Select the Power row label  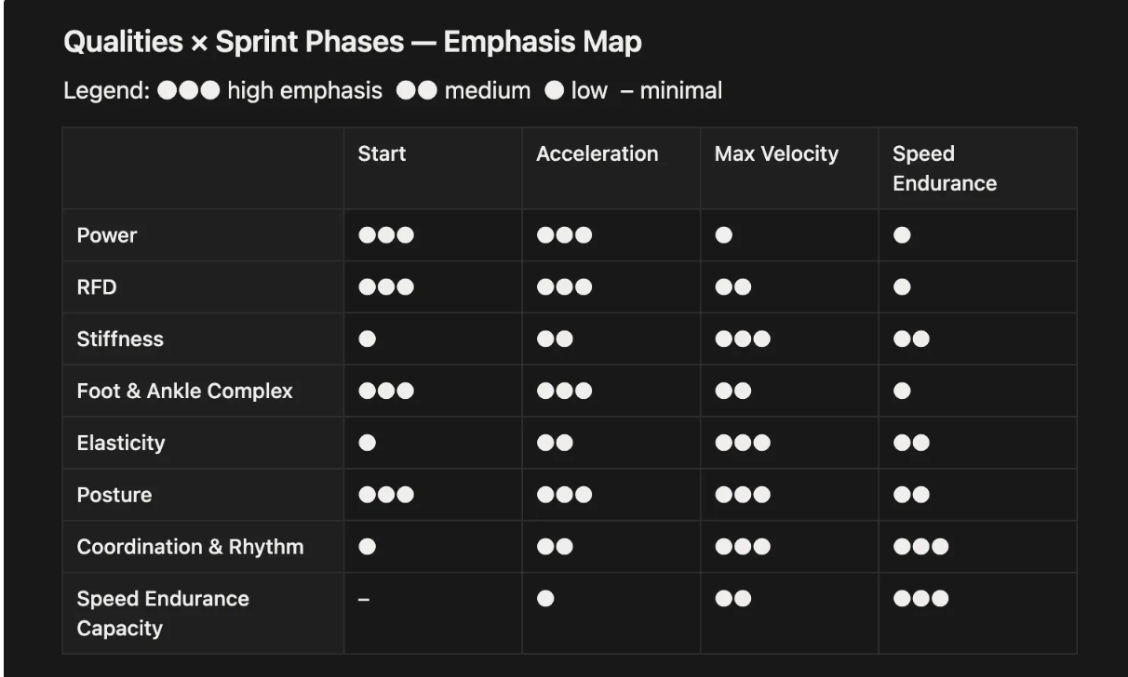[x=107, y=235]
